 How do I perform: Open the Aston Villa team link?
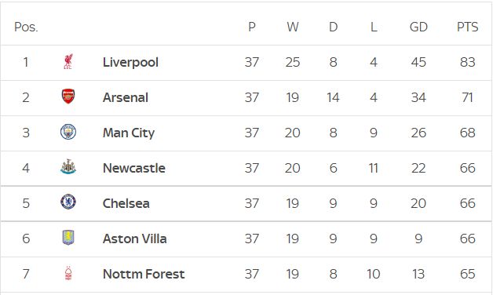pyautogui.click(x=134, y=239)
